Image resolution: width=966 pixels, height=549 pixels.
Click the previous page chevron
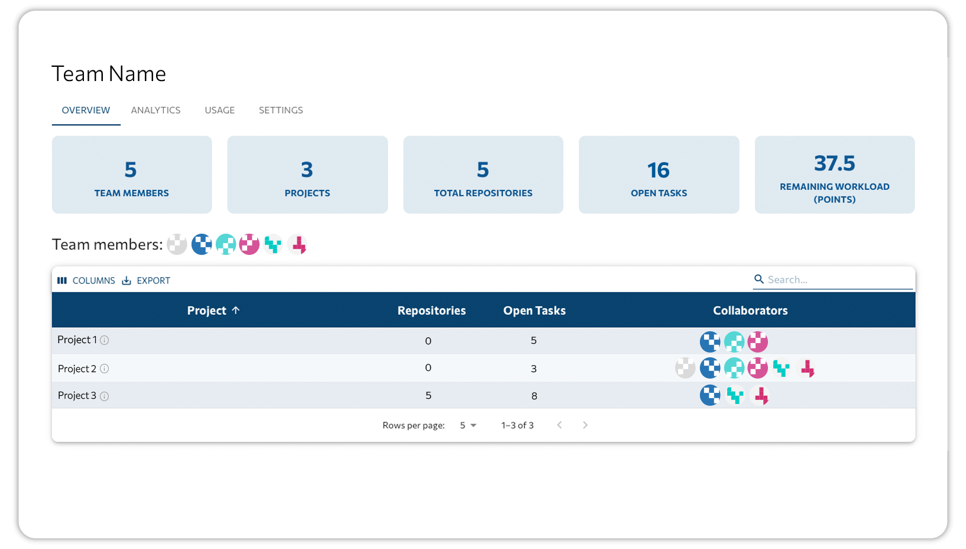tap(559, 425)
